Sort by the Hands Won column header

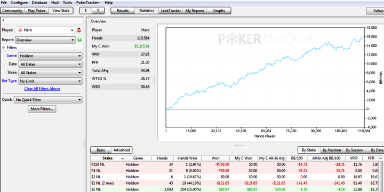pyautogui.click(x=187, y=158)
